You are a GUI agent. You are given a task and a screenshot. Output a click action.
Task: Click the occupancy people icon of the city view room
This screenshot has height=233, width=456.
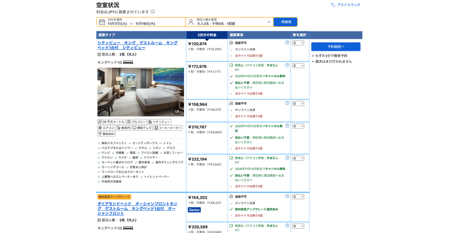coord(99,54)
